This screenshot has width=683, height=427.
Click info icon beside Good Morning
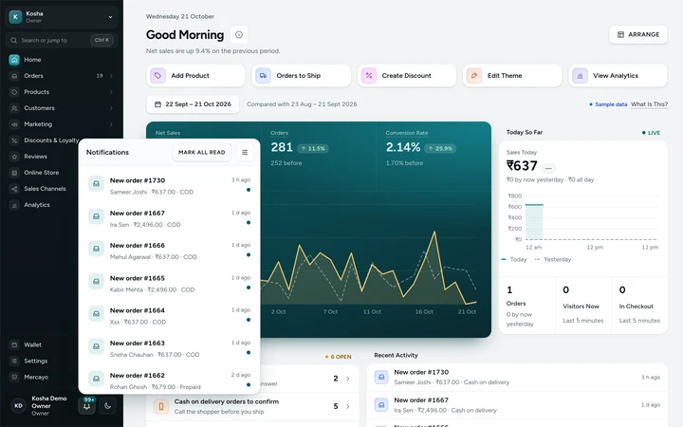click(x=239, y=34)
